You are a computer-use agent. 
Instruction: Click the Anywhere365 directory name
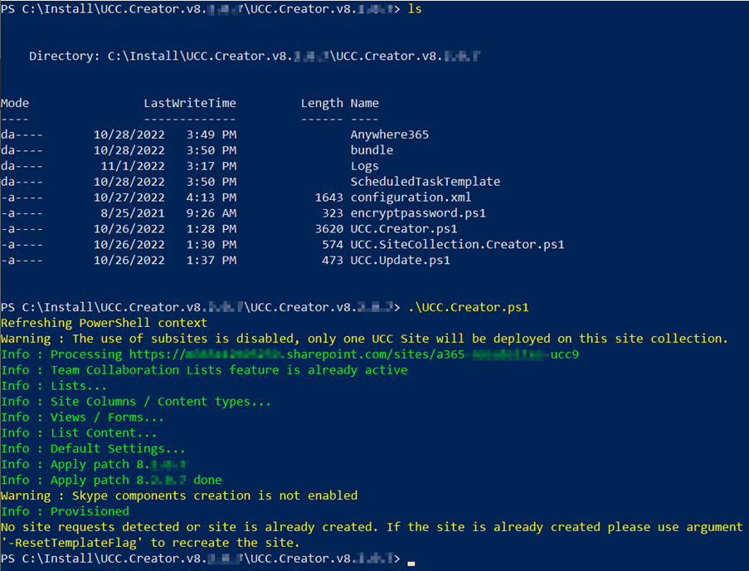[x=389, y=134]
